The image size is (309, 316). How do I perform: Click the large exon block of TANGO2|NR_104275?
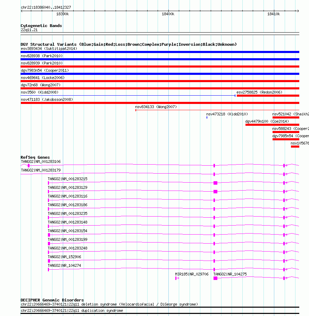click(x=215, y=278)
